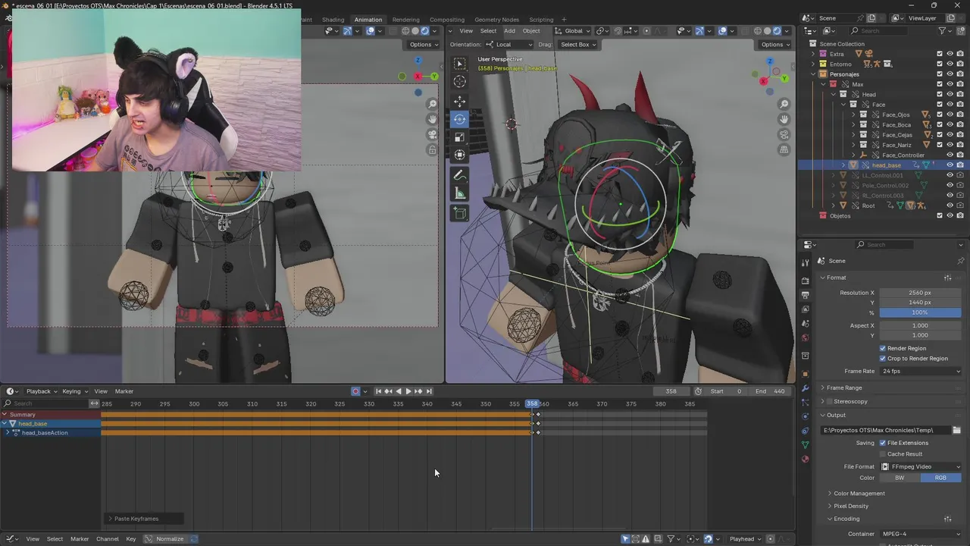Image resolution: width=970 pixels, height=546 pixels.
Task: Click the outliner filter funnel icon
Action: tap(943, 30)
